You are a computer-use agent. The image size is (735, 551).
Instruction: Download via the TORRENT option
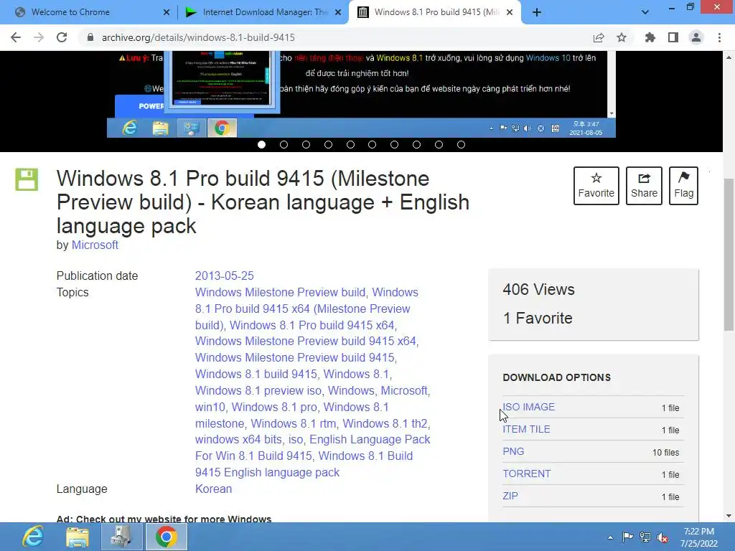pos(526,474)
